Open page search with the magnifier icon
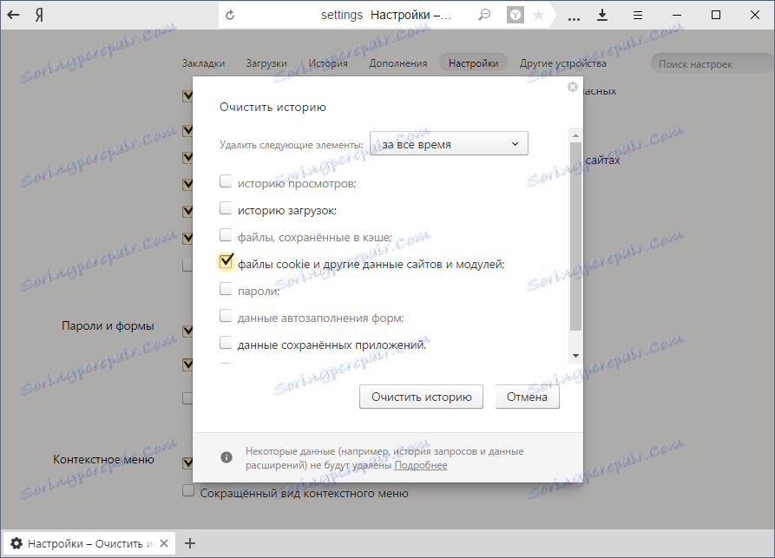The width and height of the screenshot is (775, 558). 483,15
